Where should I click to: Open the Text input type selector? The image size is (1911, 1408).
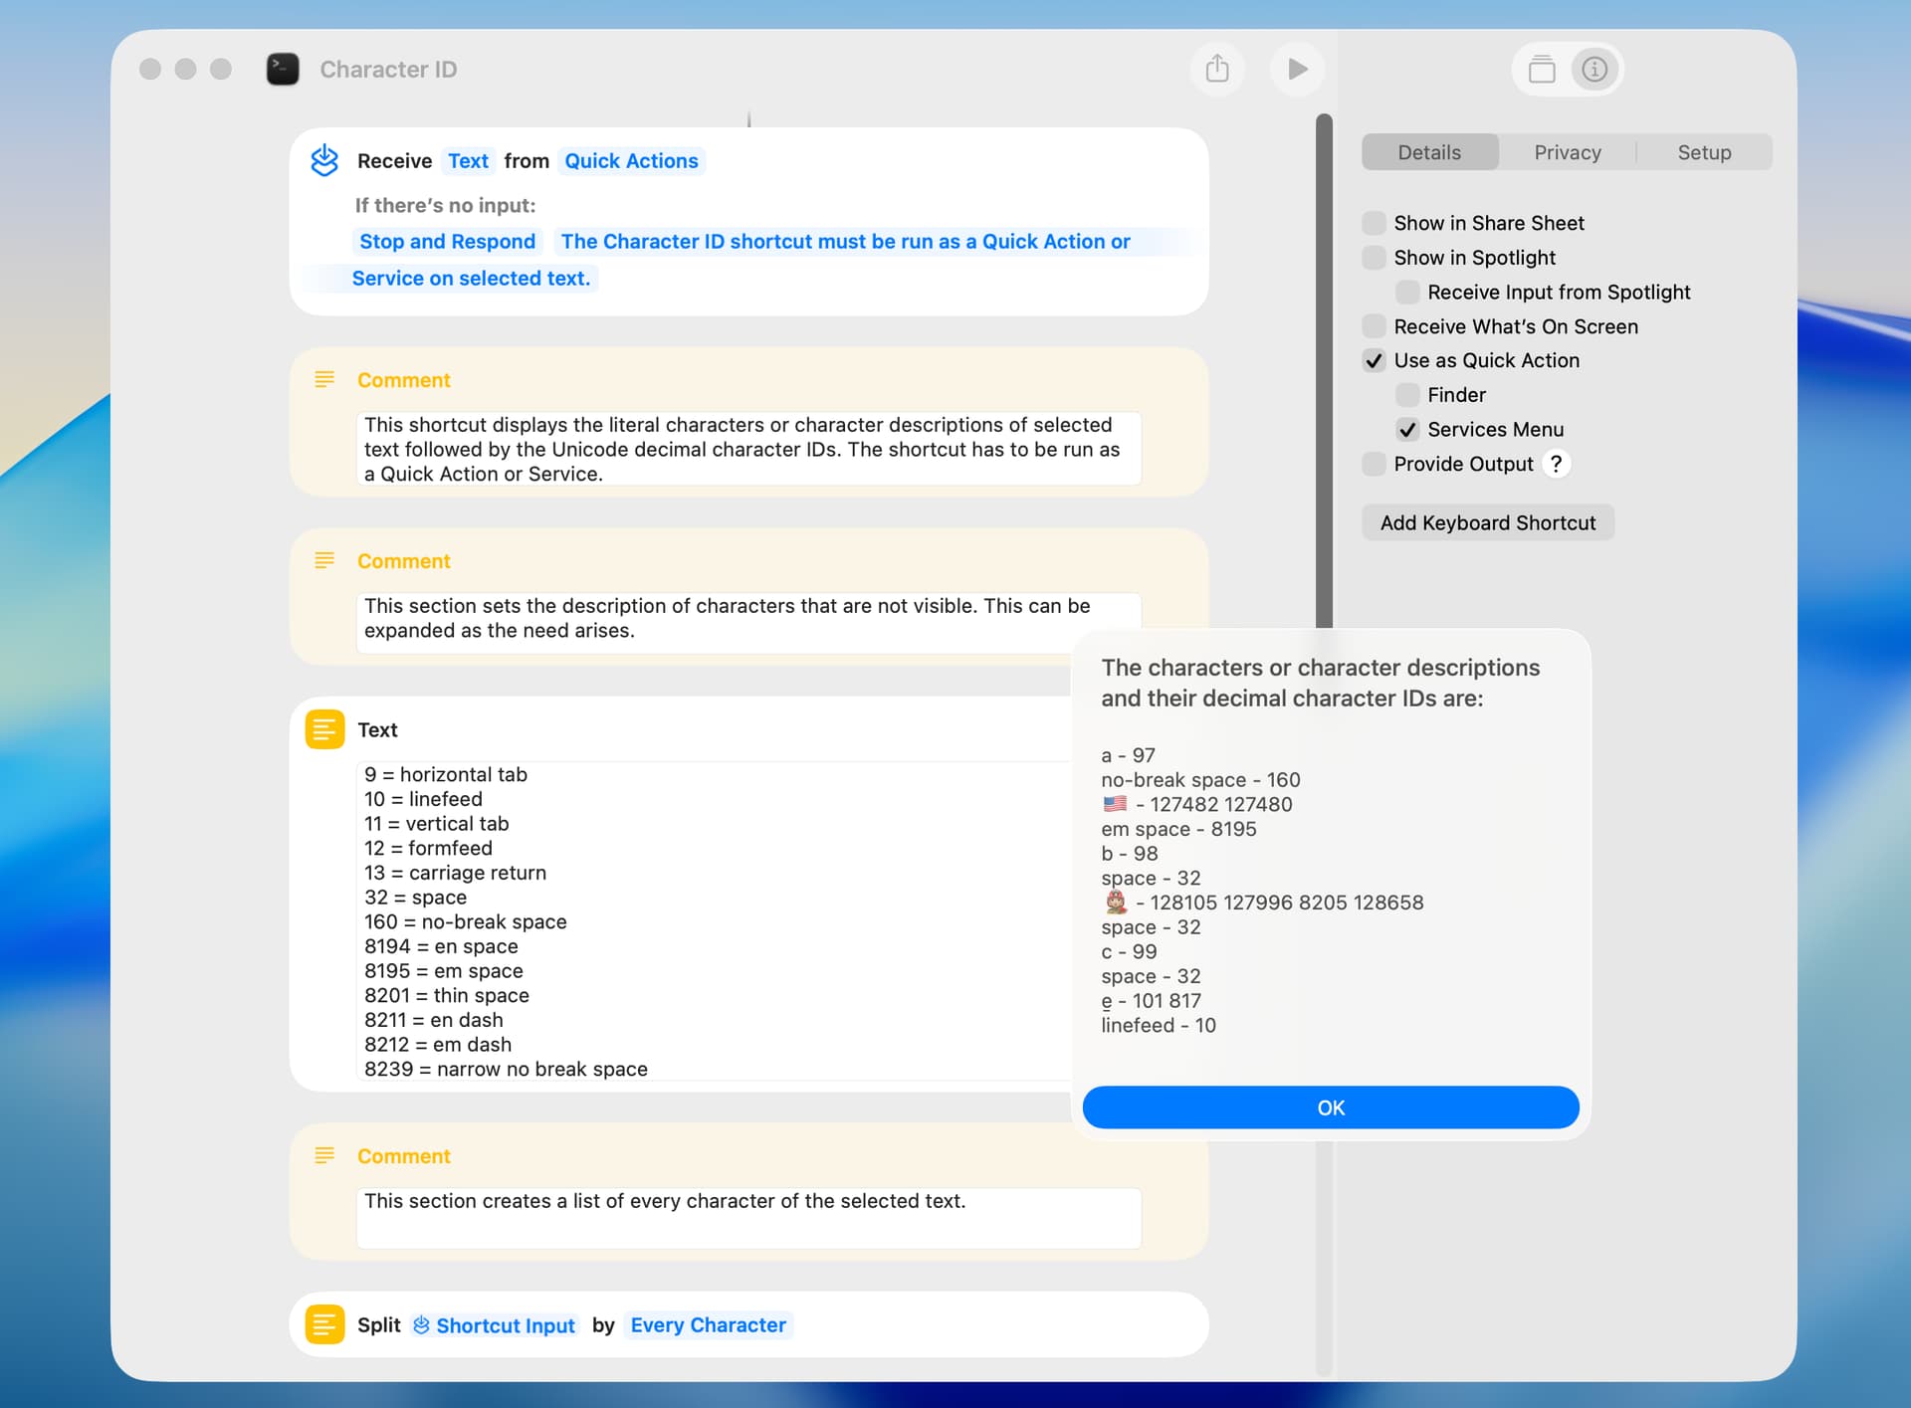click(468, 161)
